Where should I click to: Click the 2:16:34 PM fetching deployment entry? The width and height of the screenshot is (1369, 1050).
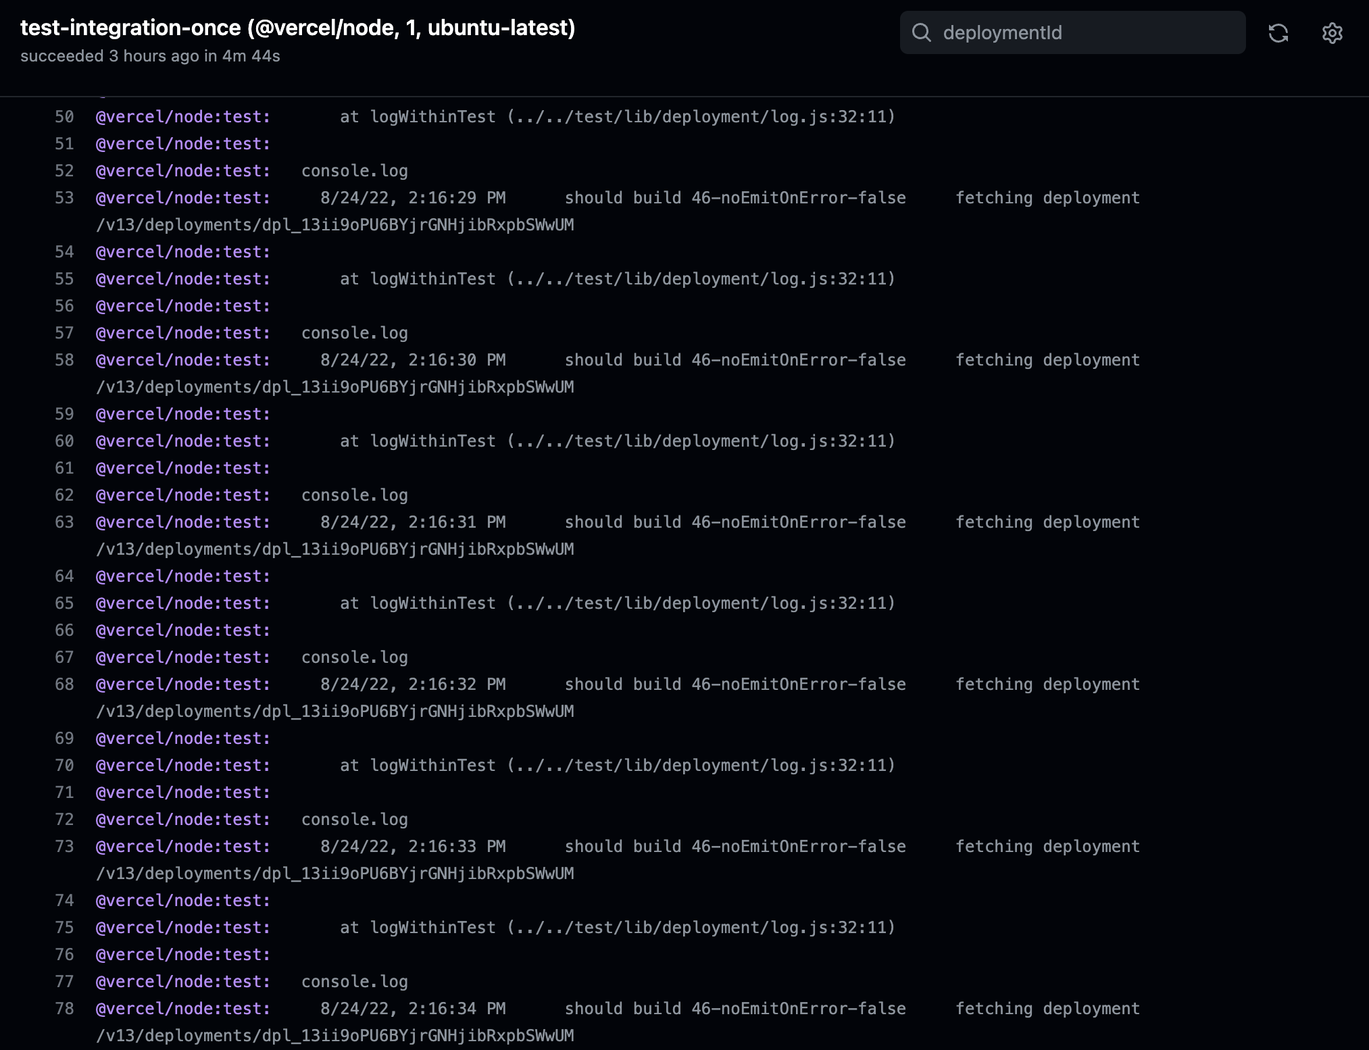point(730,1009)
